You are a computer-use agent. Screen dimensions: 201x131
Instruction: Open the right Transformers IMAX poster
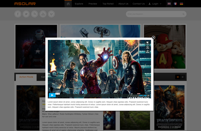pyautogui.click(x=169, y=107)
